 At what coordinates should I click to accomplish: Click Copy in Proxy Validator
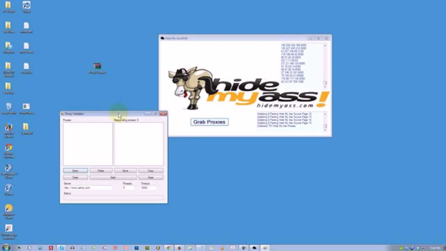pos(151,171)
